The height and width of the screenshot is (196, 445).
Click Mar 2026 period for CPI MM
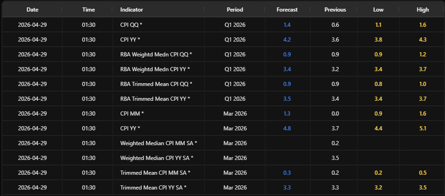click(235, 114)
